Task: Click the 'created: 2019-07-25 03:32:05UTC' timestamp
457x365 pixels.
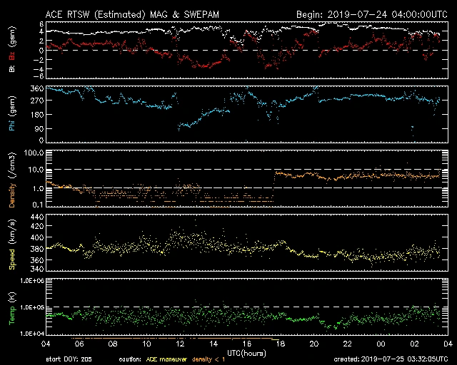Action: point(391,359)
